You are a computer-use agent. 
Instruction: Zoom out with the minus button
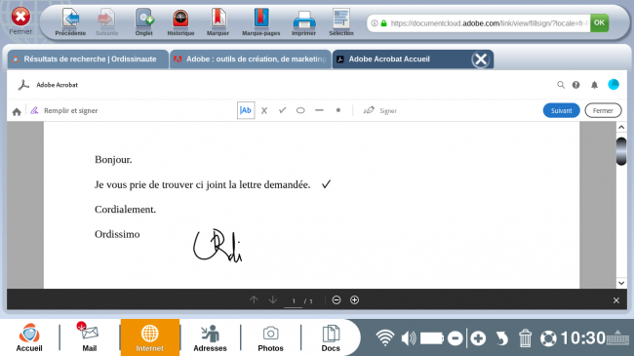pyautogui.click(x=337, y=300)
